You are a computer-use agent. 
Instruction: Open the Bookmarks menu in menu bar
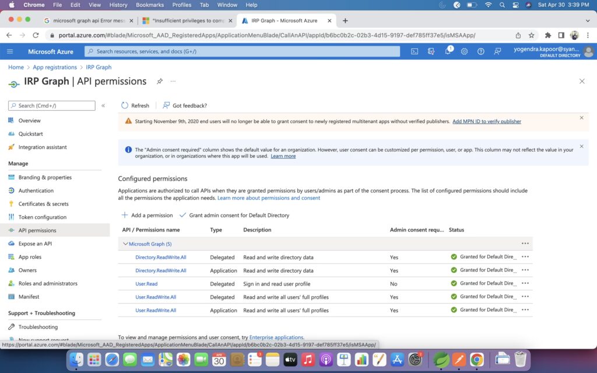[149, 5]
